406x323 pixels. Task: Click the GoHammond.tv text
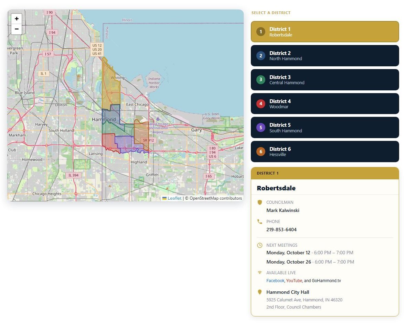tap(326, 281)
